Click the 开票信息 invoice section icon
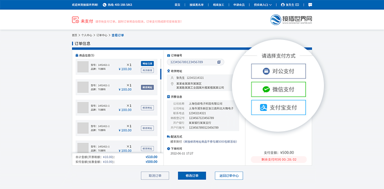384x189 pixels. click(x=169, y=97)
